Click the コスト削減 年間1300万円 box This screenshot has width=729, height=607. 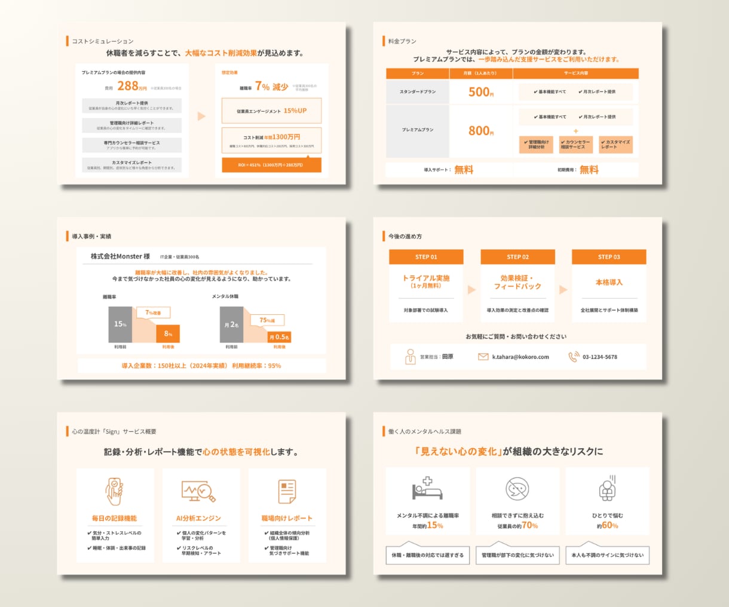click(x=271, y=140)
